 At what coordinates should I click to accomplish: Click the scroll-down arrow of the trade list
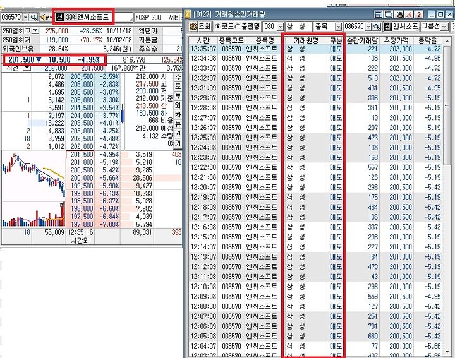447,352
